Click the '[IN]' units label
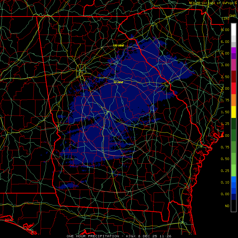Image resolution: width=238 pixels, height=238 pixels. (x=226, y=18)
